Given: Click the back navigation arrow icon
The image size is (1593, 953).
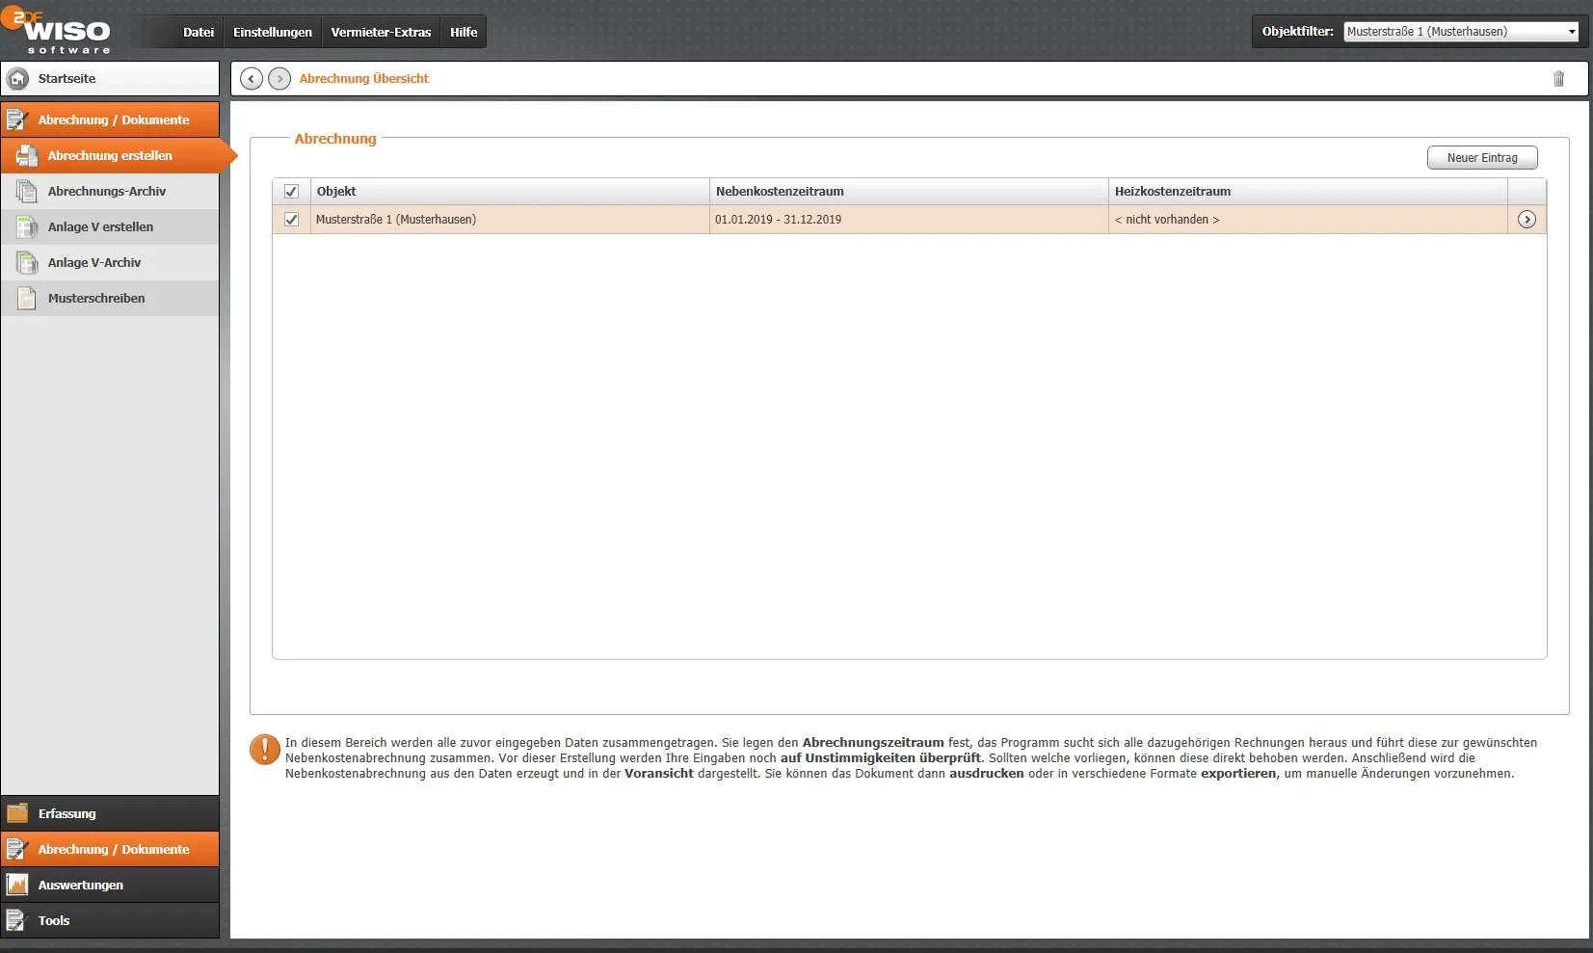Looking at the screenshot, I should coord(252,79).
